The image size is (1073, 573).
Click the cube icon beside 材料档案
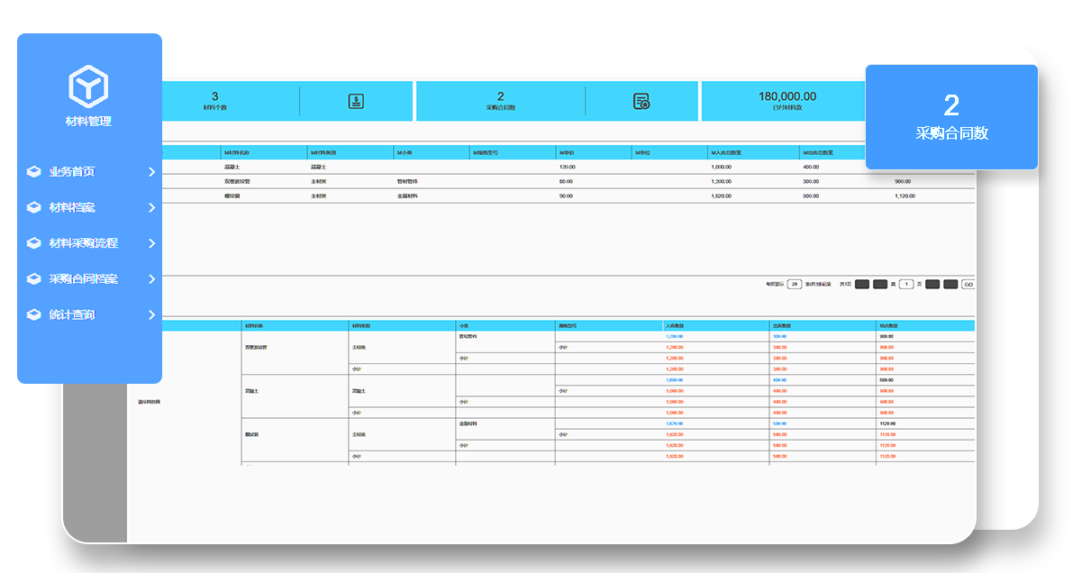[x=33, y=207]
